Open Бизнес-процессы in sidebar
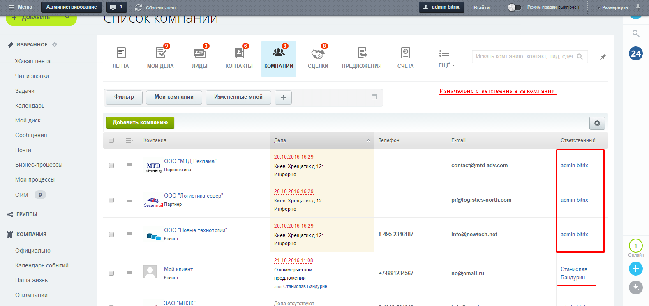Screen dimensions: 649x306 (x=39, y=165)
